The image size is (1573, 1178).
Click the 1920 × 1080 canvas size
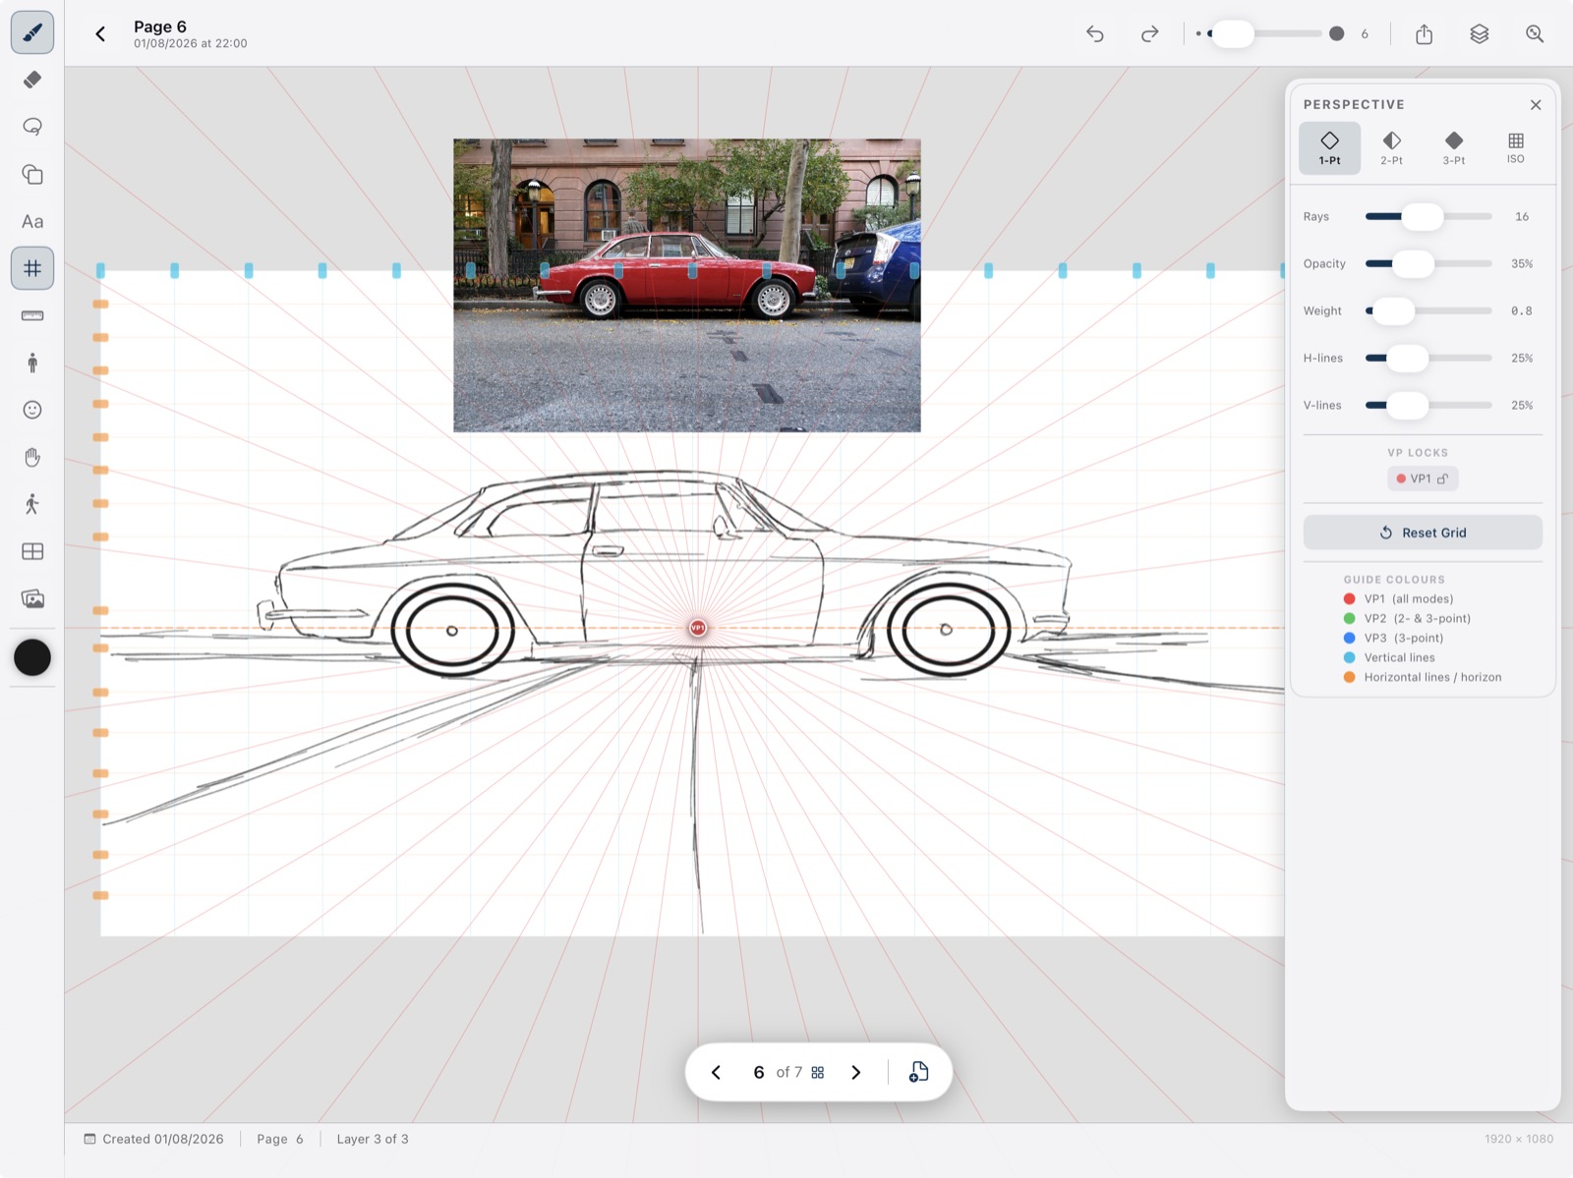tap(1519, 1139)
